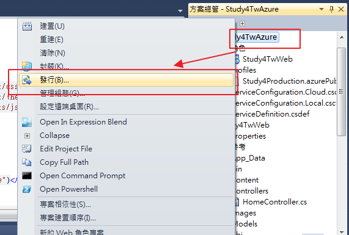The height and width of the screenshot is (235, 349).
Task: Click the Publish (發行) globe icon
Action: coord(27,80)
